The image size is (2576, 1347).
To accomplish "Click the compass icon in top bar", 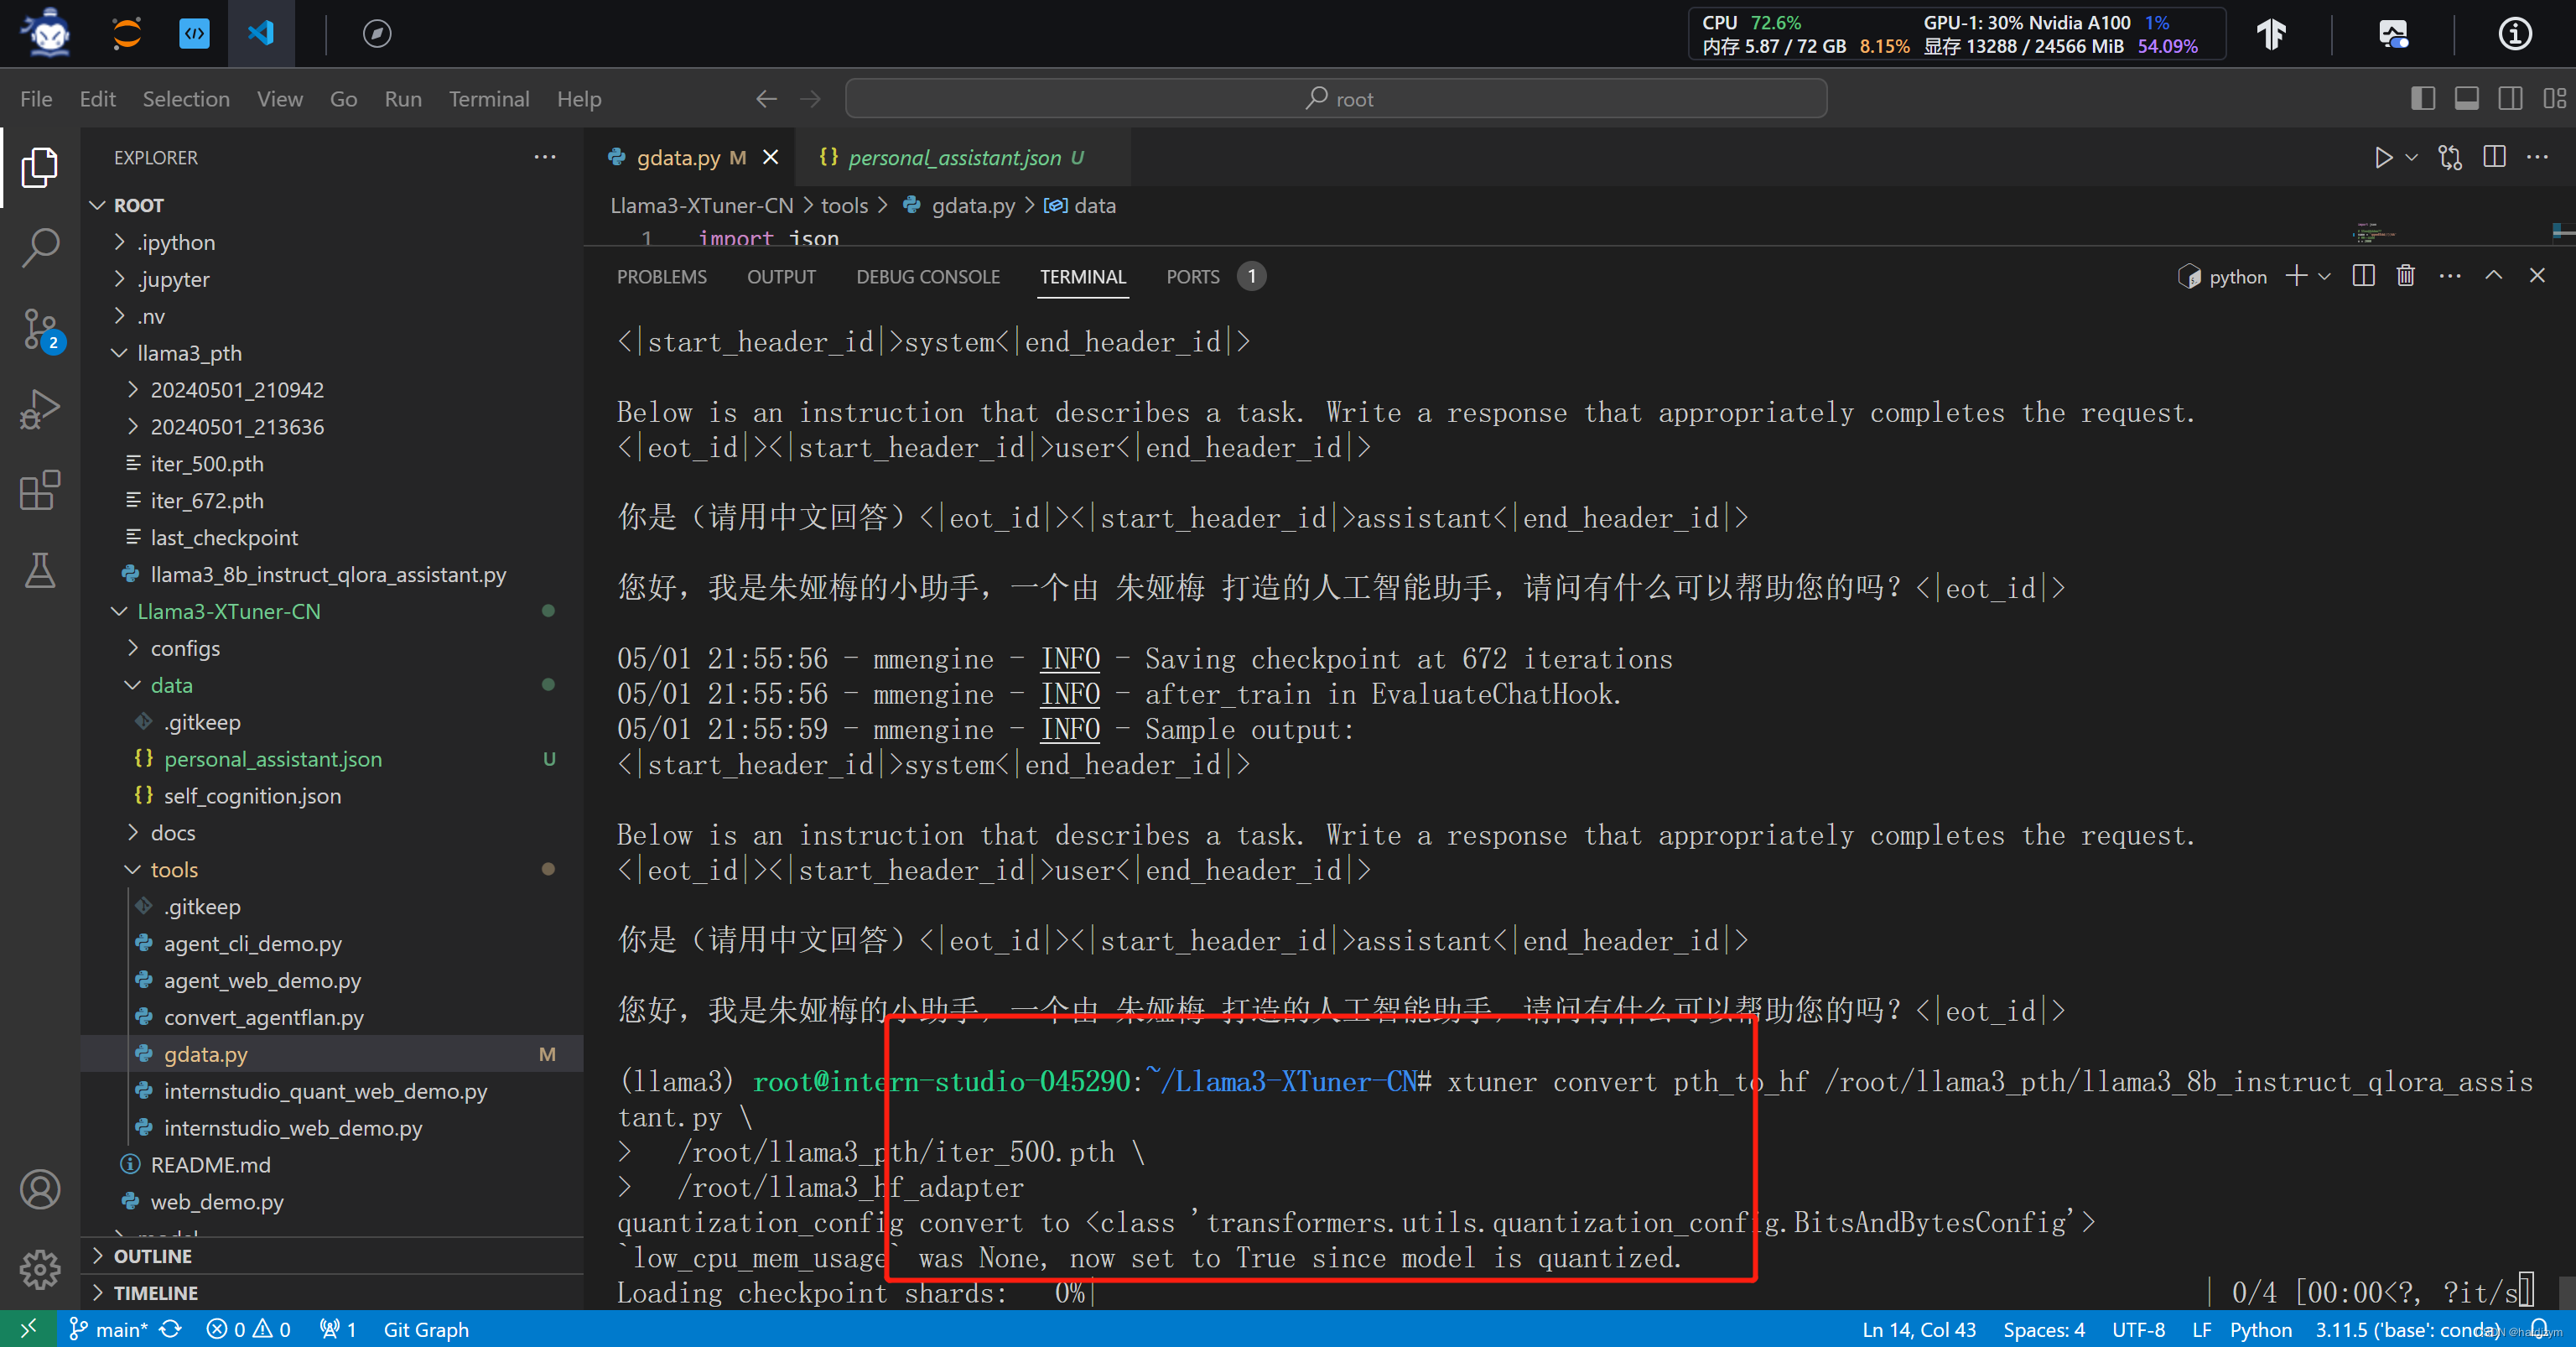I will coord(377,33).
